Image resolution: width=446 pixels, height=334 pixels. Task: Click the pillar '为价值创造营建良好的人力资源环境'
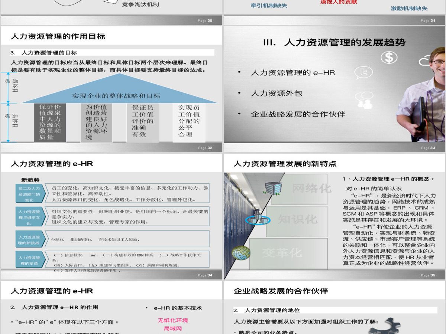(x=96, y=122)
